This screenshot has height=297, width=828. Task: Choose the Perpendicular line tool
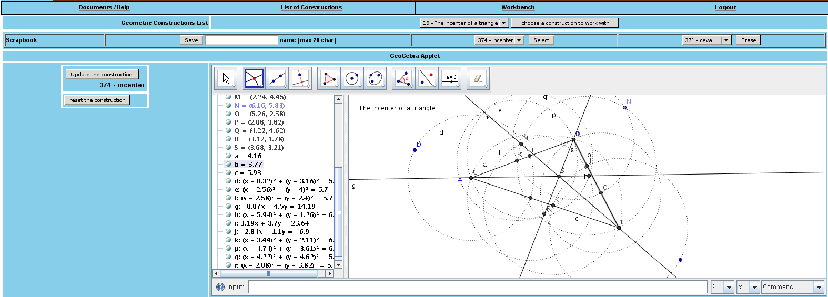coord(300,78)
